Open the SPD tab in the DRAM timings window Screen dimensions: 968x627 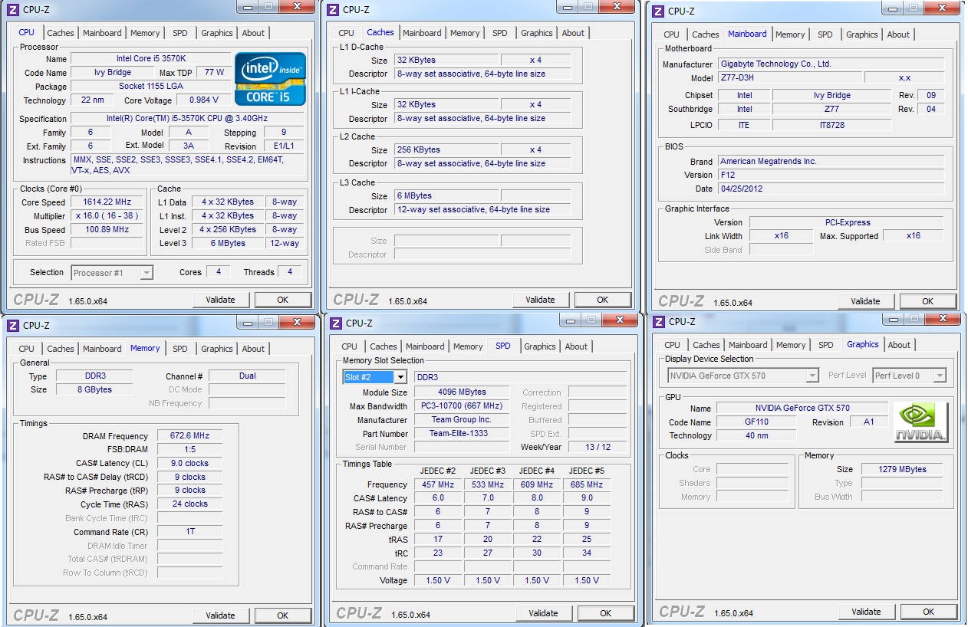tap(180, 349)
